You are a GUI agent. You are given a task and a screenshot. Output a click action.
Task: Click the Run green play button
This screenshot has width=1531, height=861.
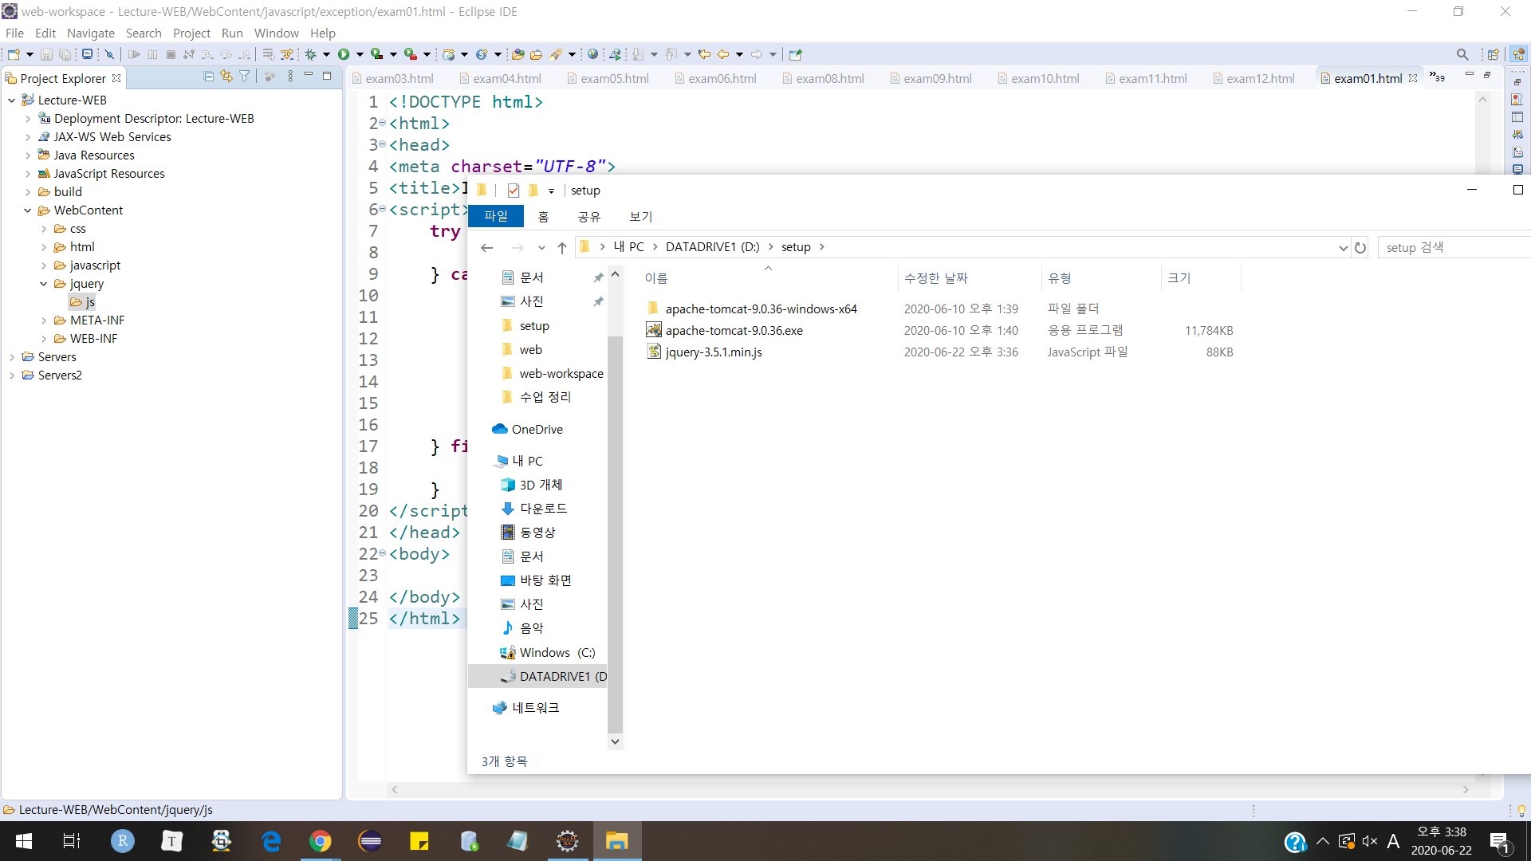pyautogui.click(x=344, y=54)
